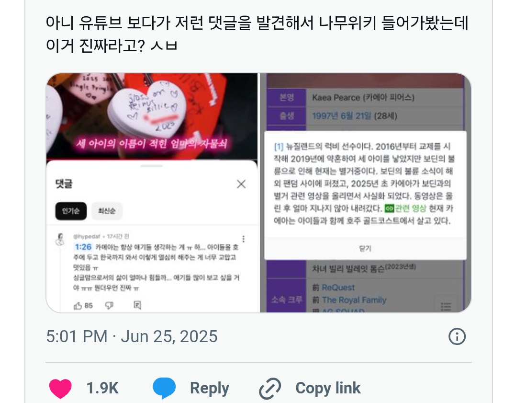Click the 닫기 button in footnote popup
Image resolution: width=515 pixels, height=403 pixels.
(x=365, y=249)
